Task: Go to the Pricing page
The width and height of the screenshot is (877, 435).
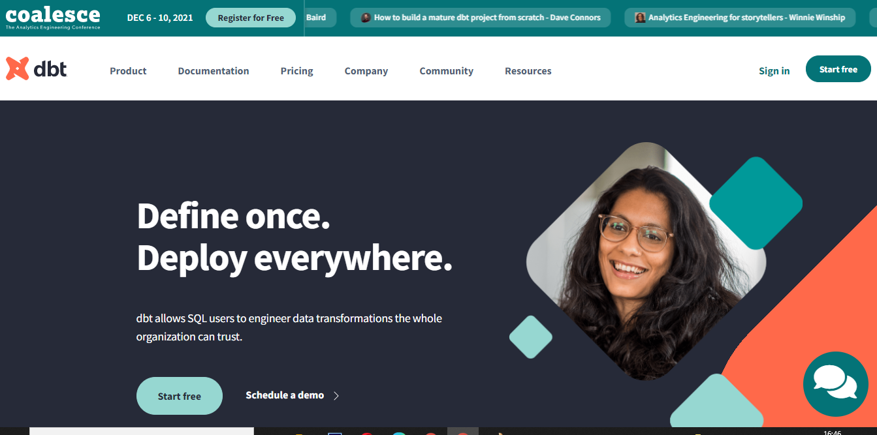Action: tap(297, 71)
